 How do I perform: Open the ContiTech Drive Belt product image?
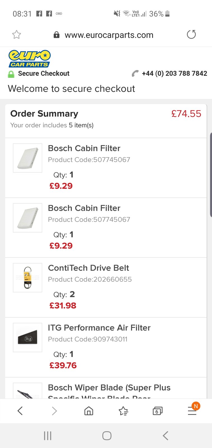[27, 277]
